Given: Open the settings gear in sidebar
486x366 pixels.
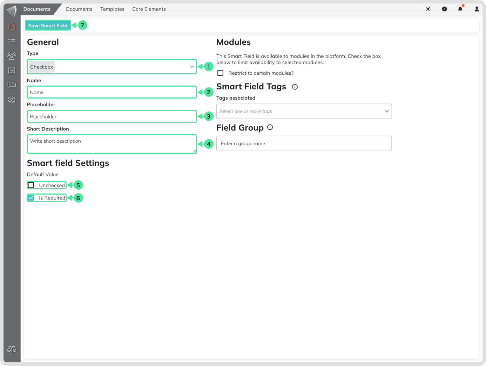Looking at the screenshot, I should (x=12, y=100).
